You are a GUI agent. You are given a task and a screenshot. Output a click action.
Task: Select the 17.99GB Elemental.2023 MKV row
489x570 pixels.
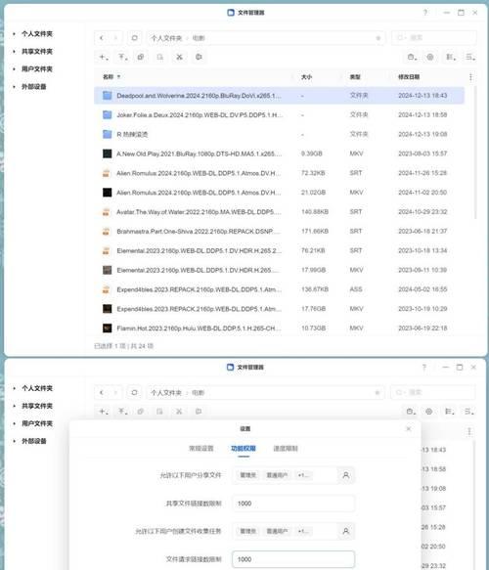click(280, 270)
